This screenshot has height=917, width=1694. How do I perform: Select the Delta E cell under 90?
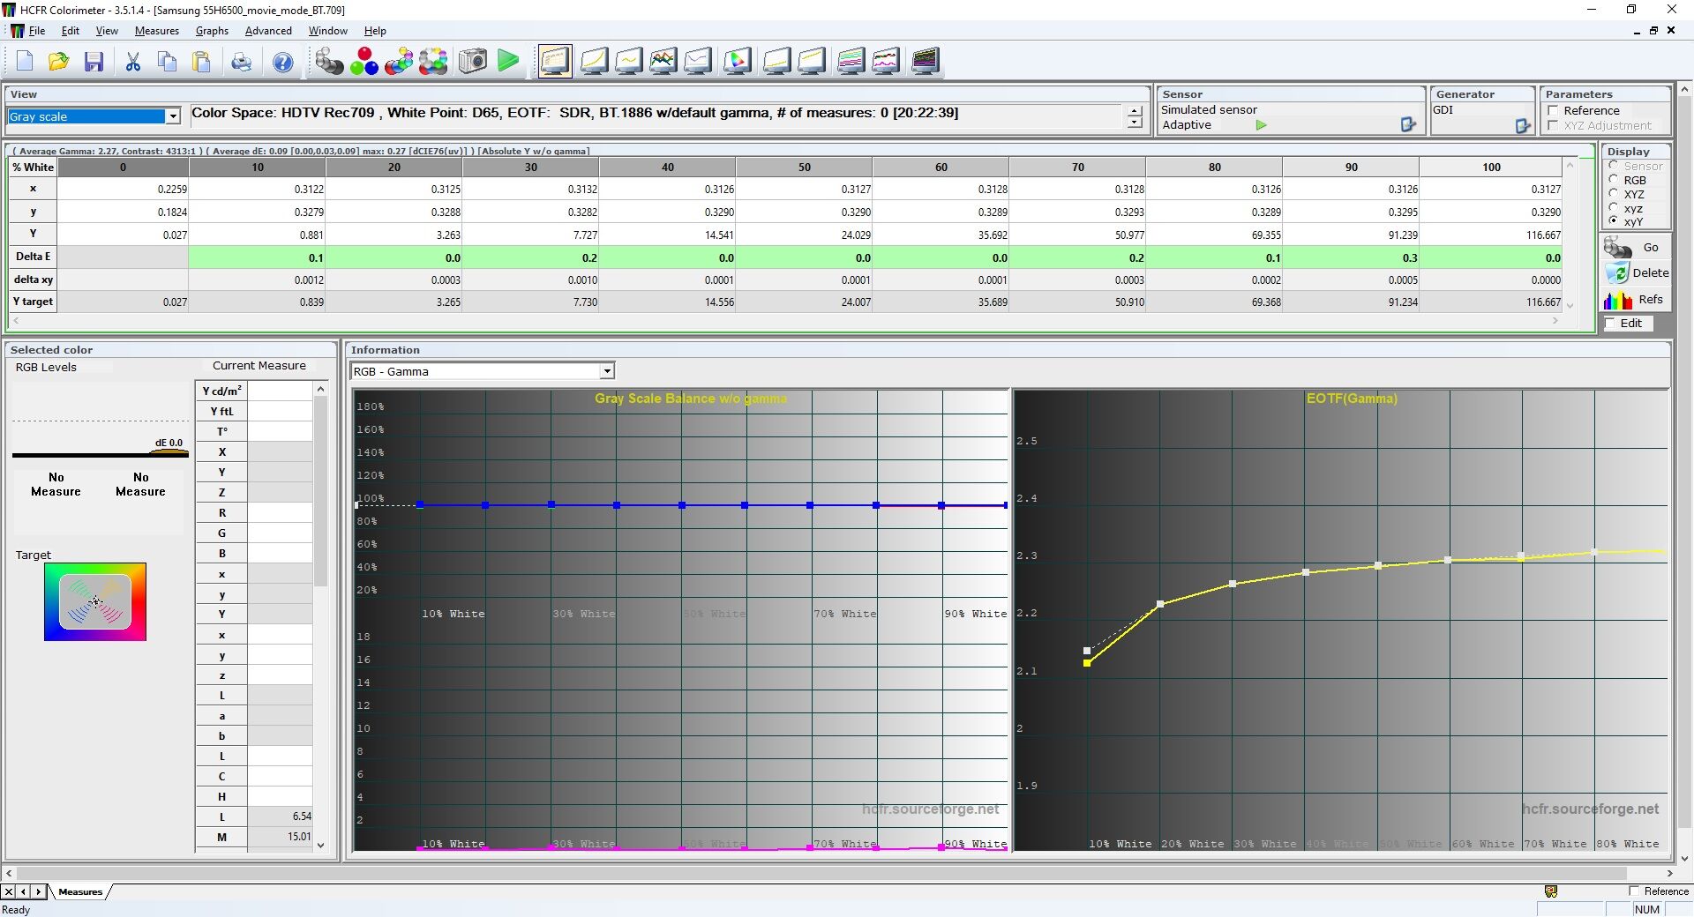click(1351, 257)
